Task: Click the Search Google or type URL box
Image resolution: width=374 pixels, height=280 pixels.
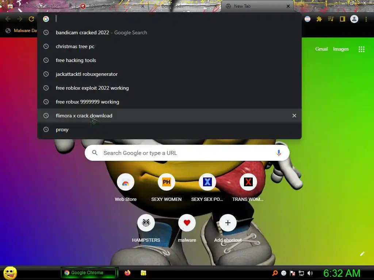Action: [x=187, y=153]
